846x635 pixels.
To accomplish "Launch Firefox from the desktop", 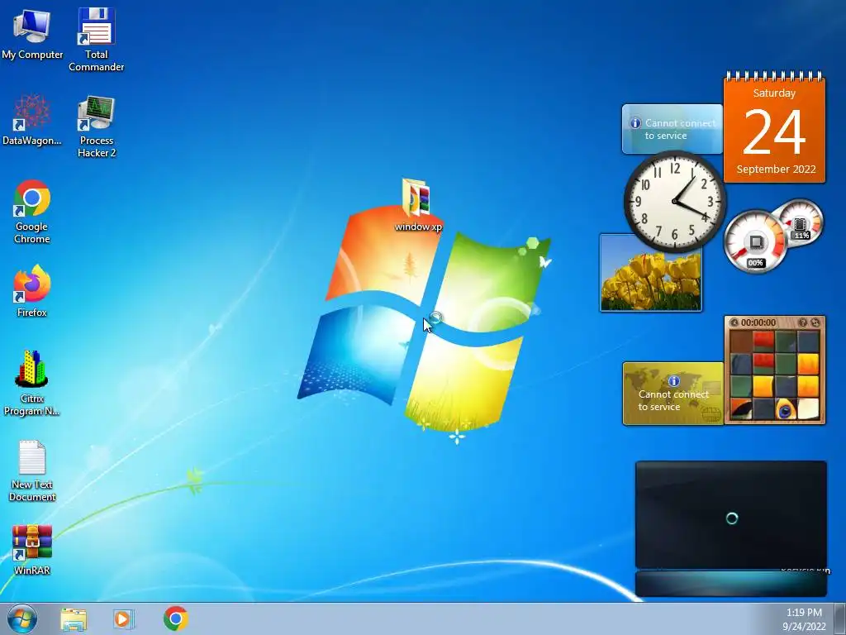I will pos(32,291).
